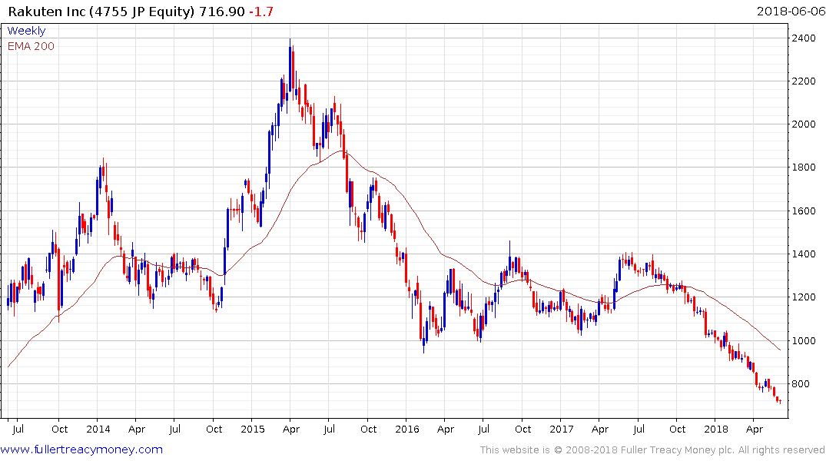
Task: Open the www.fullertreacymoney.com link
Action: 81,449
